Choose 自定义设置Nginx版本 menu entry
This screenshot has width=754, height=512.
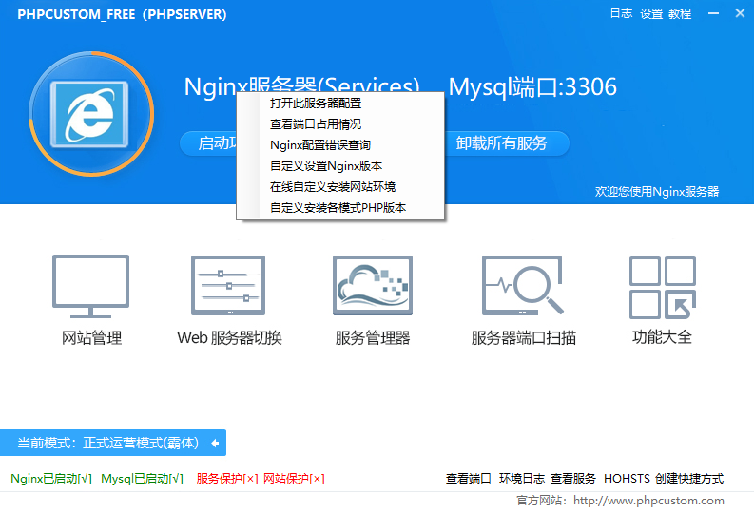point(340,165)
